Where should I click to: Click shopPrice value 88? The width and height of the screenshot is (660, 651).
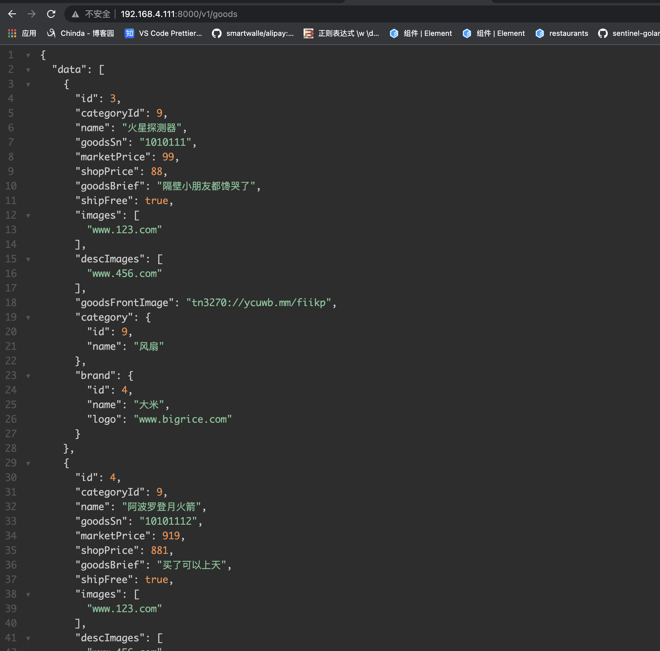(x=157, y=172)
